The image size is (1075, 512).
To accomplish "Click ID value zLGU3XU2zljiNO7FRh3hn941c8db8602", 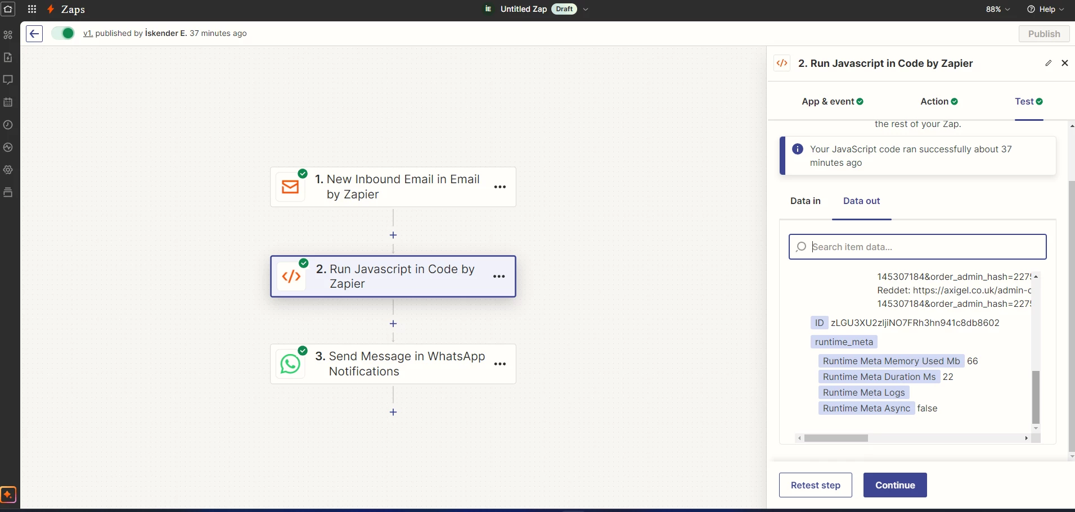I will pyautogui.click(x=915, y=323).
